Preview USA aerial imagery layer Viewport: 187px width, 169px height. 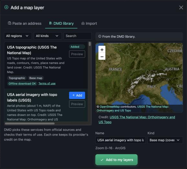[77, 104]
